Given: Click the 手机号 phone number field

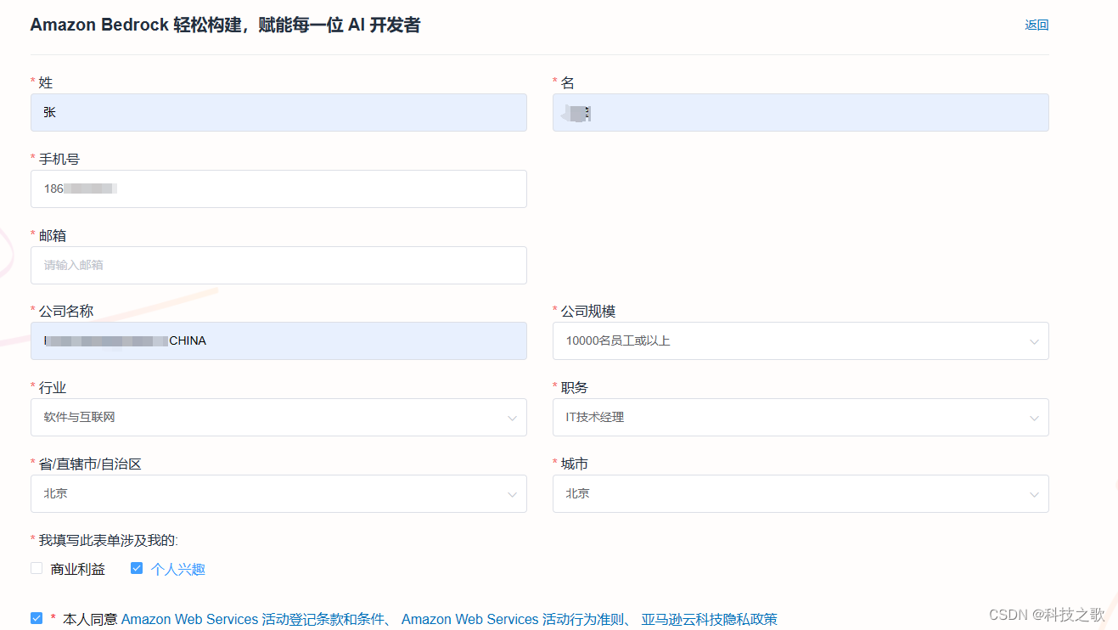Looking at the screenshot, I should click(x=278, y=188).
